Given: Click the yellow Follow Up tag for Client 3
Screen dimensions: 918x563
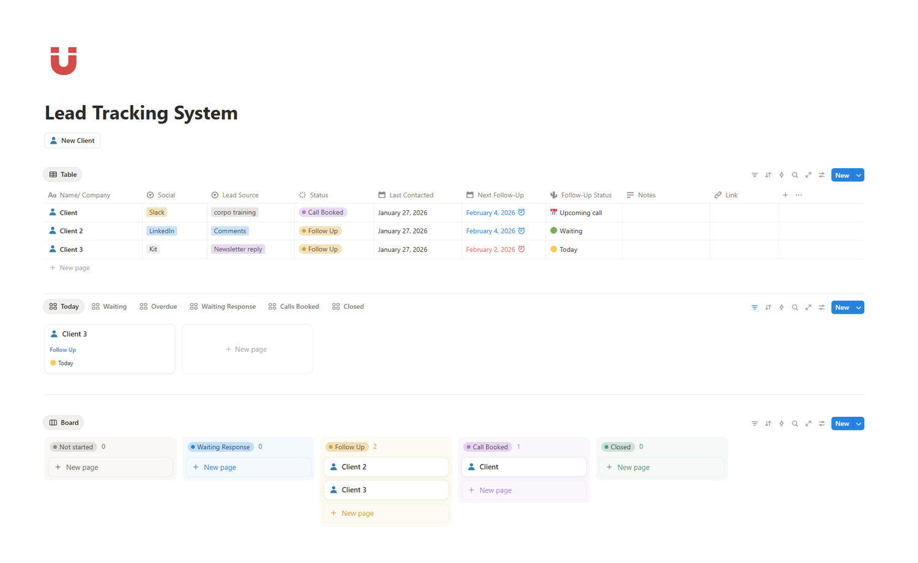Looking at the screenshot, I should tap(319, 249).
